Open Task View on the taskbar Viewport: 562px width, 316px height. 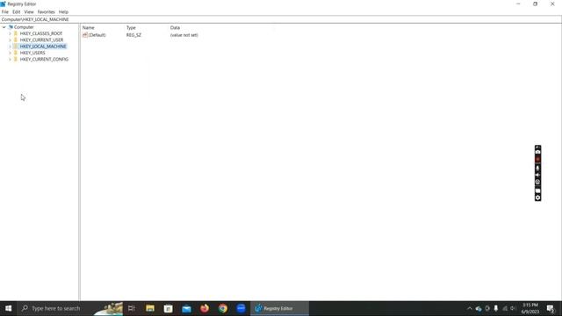point(131,308)
